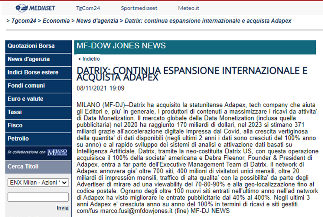The image size is (323, 217).
Task: Click the Milano Finanza logo
Action: coord(57,152)
